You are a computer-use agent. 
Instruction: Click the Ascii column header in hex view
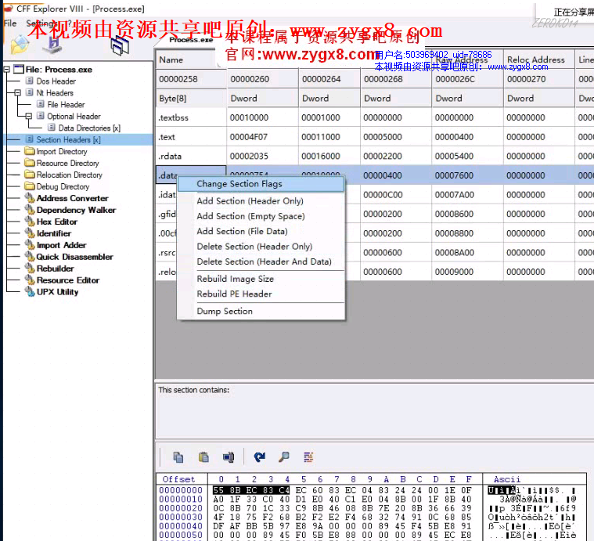tap(507, 479)
